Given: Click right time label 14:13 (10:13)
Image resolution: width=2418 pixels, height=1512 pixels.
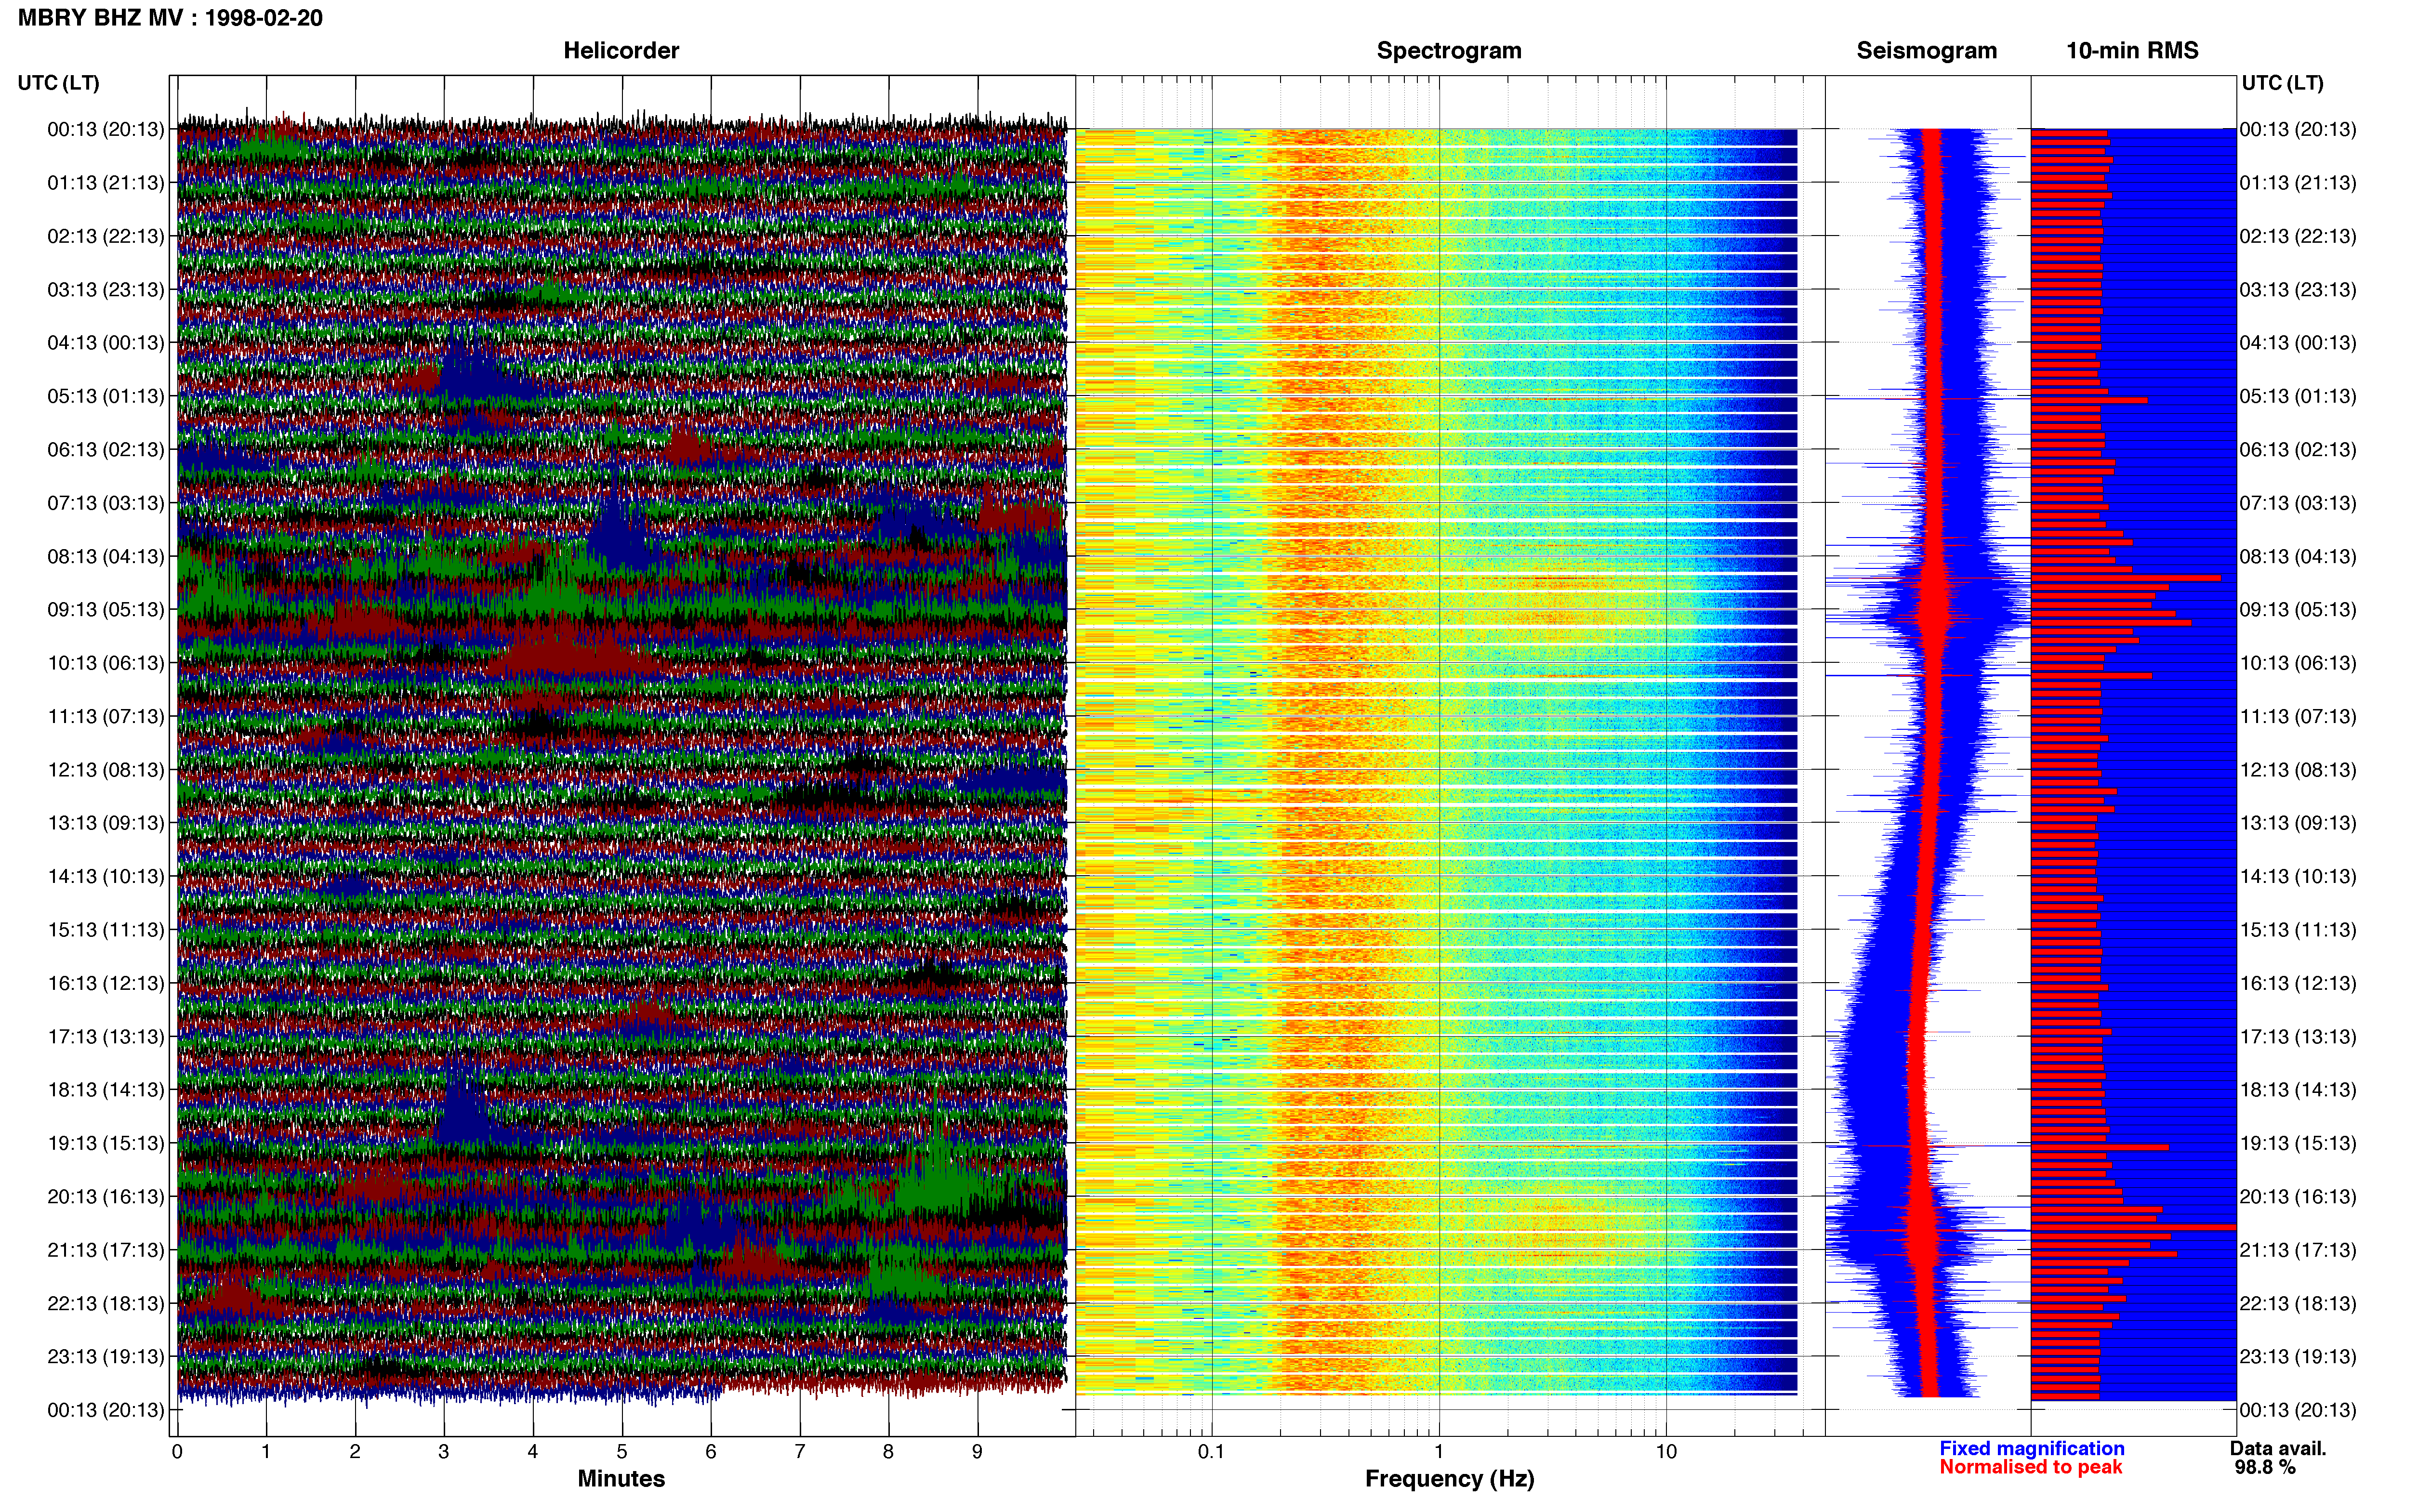Looking at the screenshot, I should (2298, 876).
